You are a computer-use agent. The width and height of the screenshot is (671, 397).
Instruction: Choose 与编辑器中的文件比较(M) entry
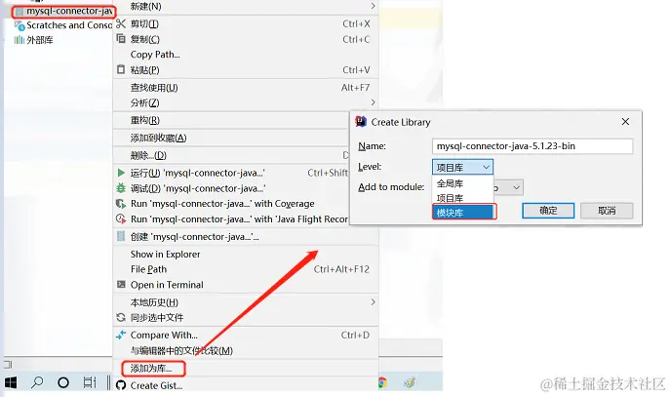(x=246, y=351)
